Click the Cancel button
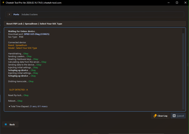The image size is (189, 134). pos(178,116)
